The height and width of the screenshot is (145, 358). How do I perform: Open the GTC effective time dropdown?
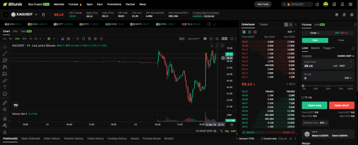coord(323,123)
